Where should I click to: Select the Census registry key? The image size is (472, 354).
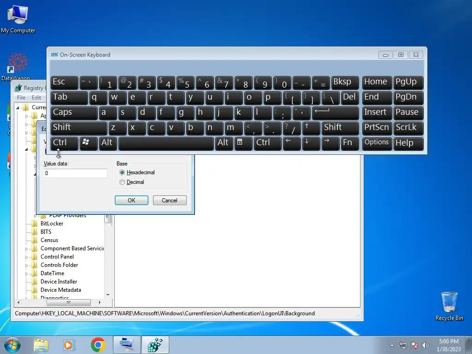click(x=49, y=240)
